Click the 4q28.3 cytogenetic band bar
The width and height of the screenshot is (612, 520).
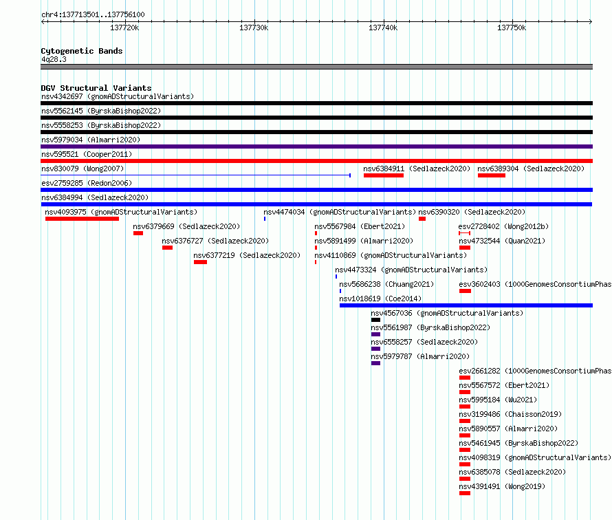pos(316,67)
